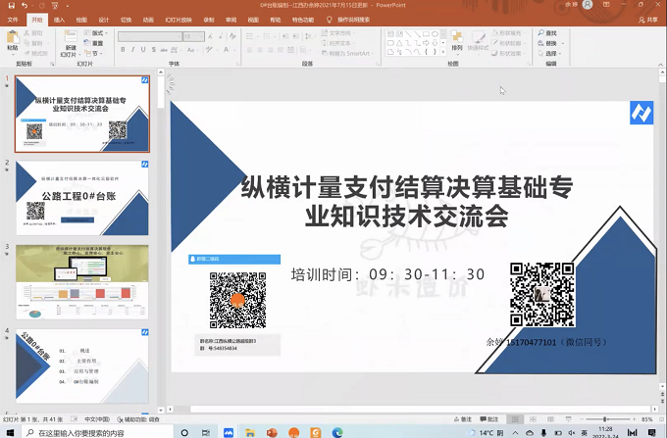Open the View (视图) tab
This screenshot has height=438, width=667.
click(253, 20)
